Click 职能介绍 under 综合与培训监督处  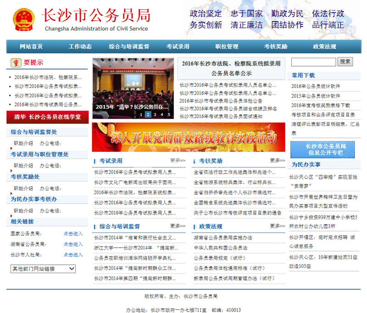23,143
